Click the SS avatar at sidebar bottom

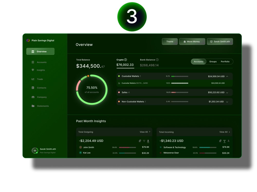pos(35,151)
